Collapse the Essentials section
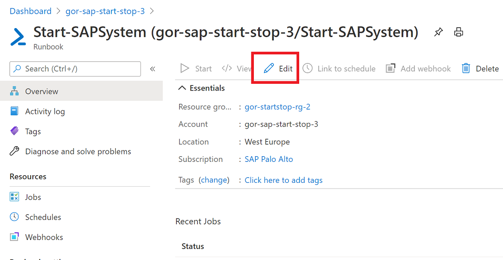This screenshot has width=503, height=260. (x=182, y=88)
